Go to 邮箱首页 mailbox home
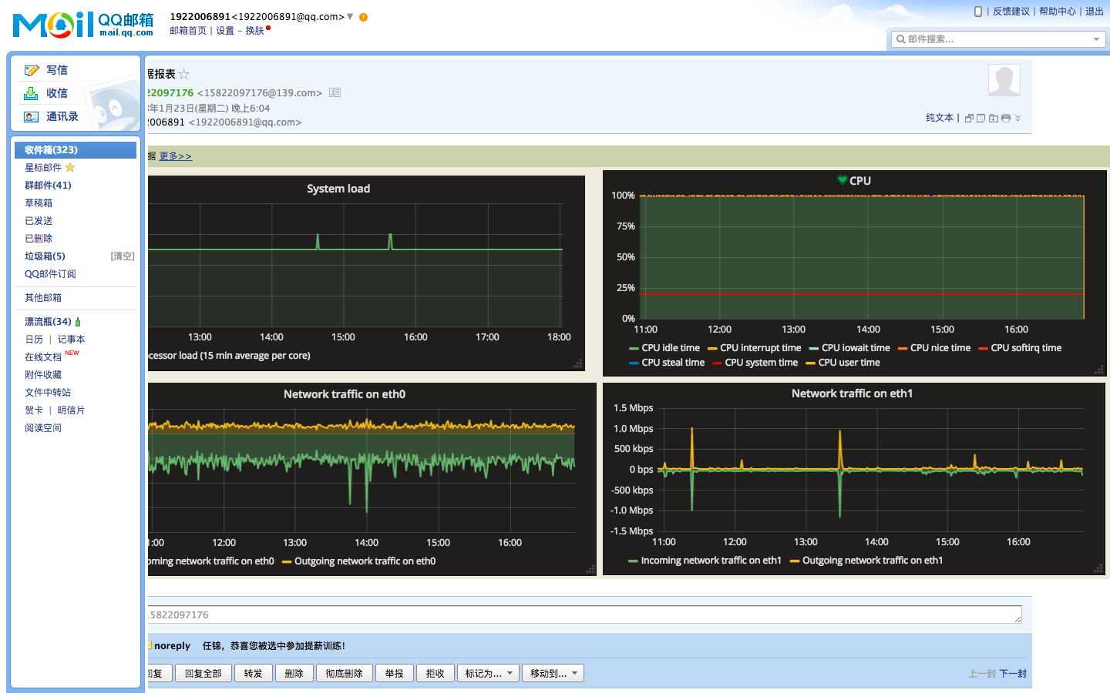This screenshot has height=693, width=1110. (x=188, y=31)
